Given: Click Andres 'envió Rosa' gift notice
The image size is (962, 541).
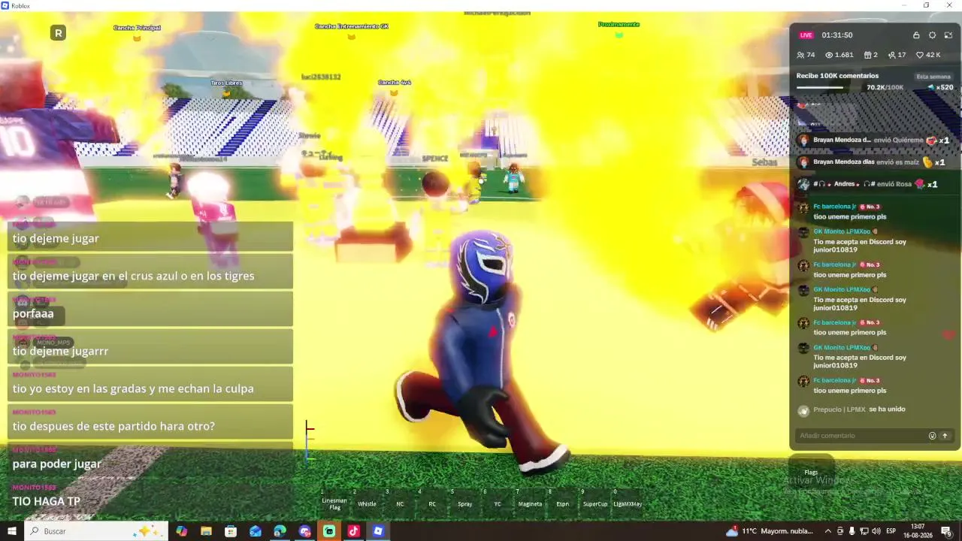Looking at the screenshot, I should pyautogui.click(x=869, y=184).
